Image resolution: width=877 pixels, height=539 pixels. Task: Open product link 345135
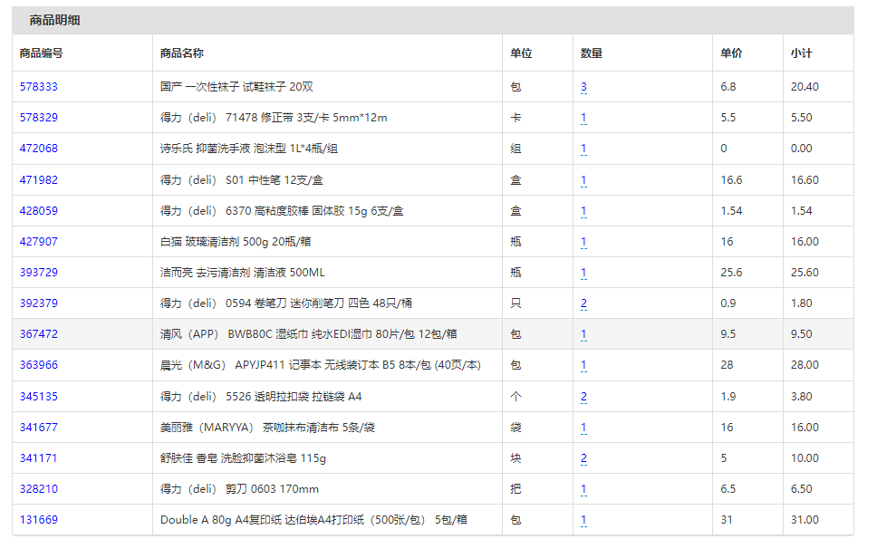pyautogui.click(x=39, y=397)
